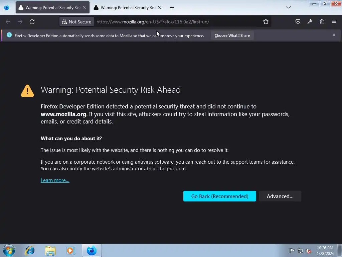This screenshot has width=342, height=257.
Task: Click the bold www.mozilla.org text
Action: coord(63,114)
